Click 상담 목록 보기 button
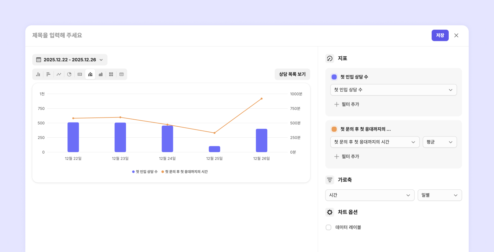This screenshot has height=252, width=494. tap(292, 74)
